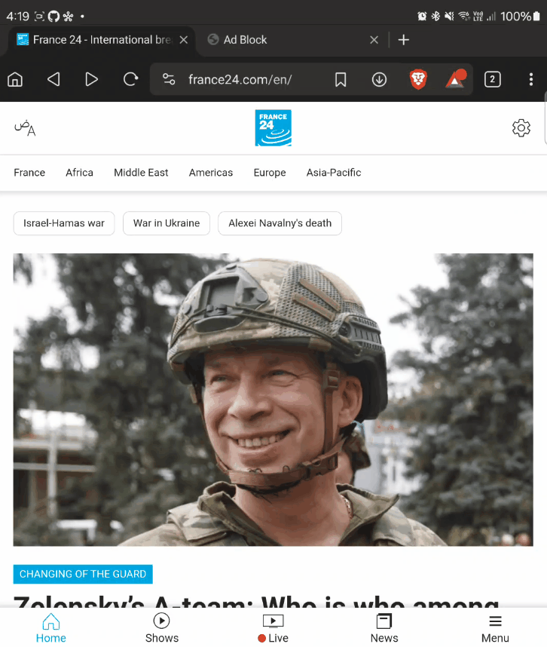Screen dimensions: 547x647
Task: Select Middle East in the navigation bar
Action: (141, 173)
